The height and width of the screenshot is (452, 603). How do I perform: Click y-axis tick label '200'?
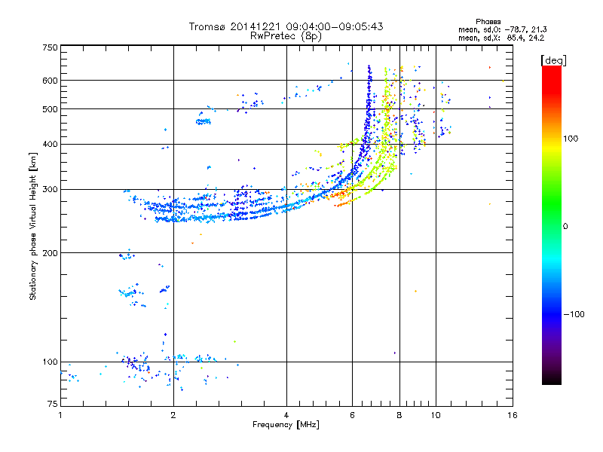point(50,253)
